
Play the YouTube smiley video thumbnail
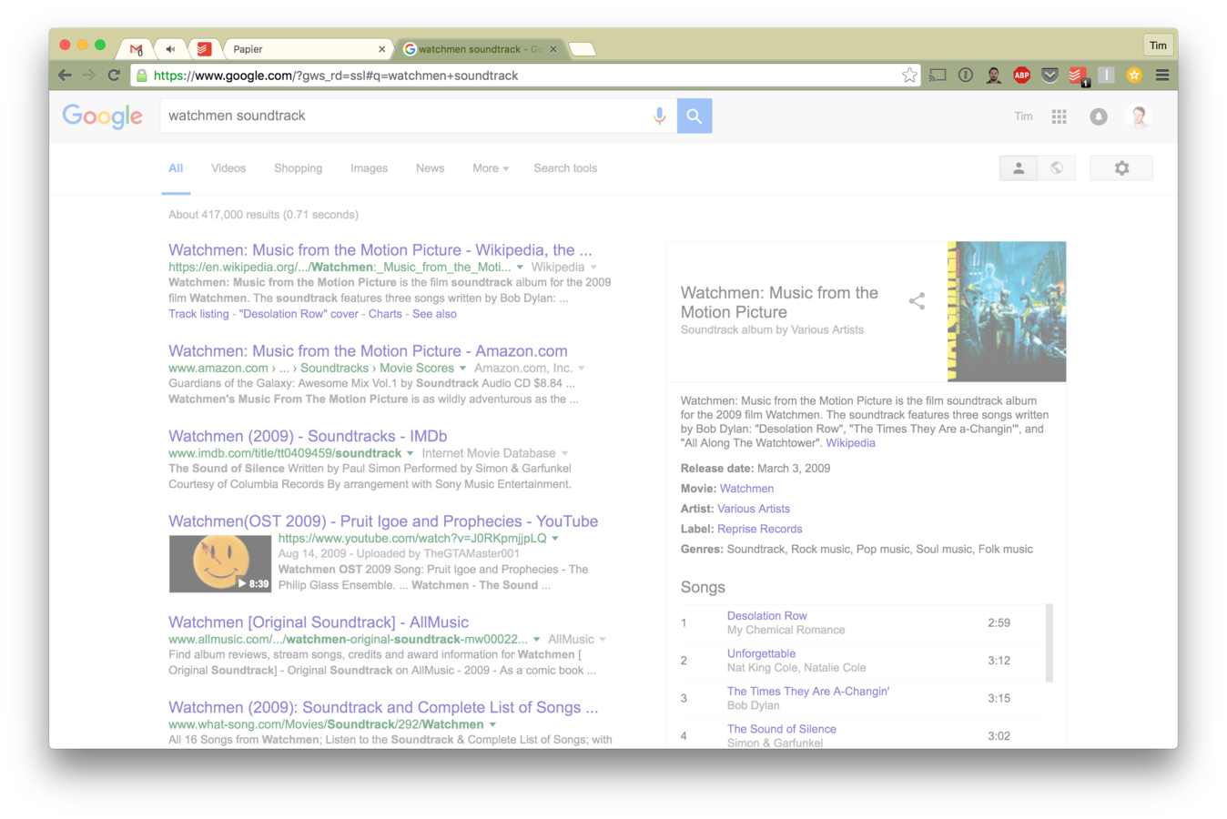pyautogui.click(x=220, y=563)
